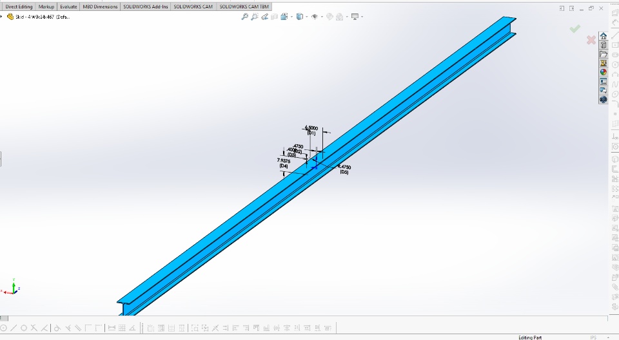Open the View Settings dropdown arrow
The height and width of the screenshot is (340, 619).
coord(362,17)
